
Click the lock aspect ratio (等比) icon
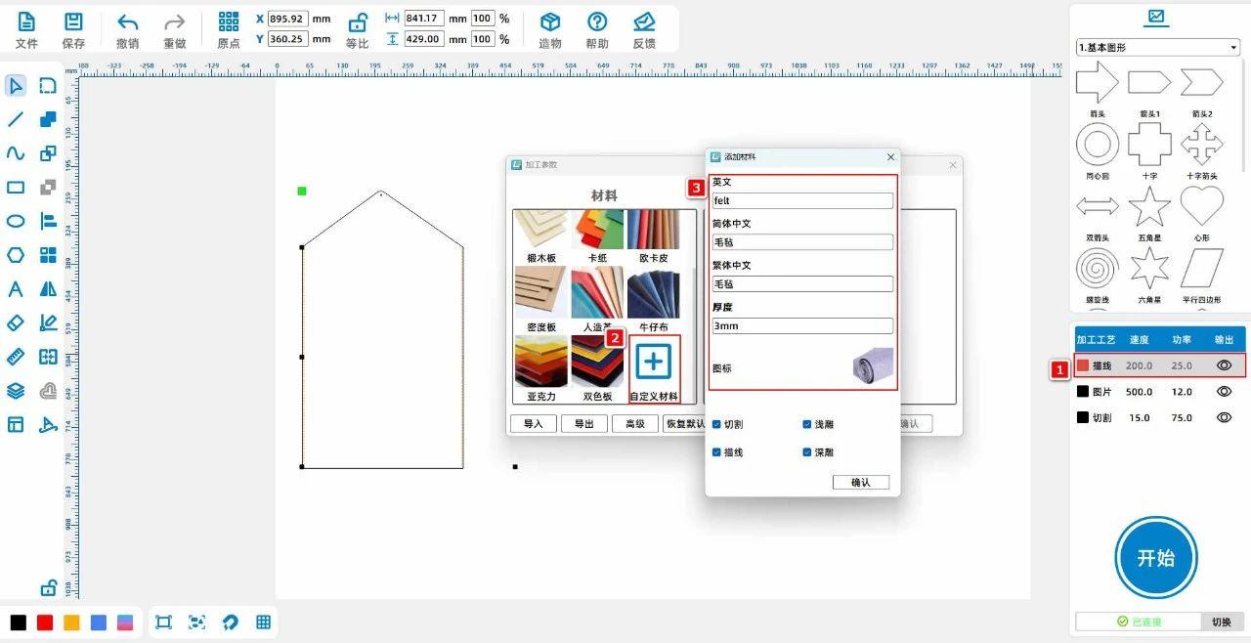coord(358,22)
